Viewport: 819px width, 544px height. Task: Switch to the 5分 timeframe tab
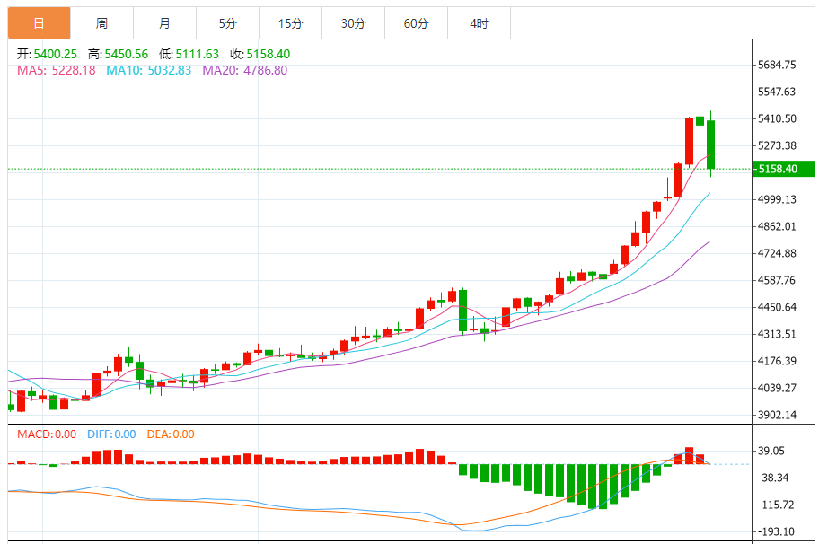coord(227,23)
